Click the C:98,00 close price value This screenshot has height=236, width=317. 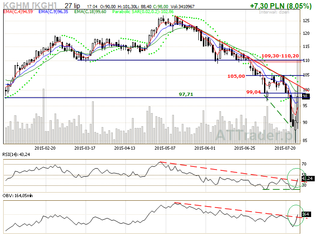pyautogui.click(x=160, y=7)
